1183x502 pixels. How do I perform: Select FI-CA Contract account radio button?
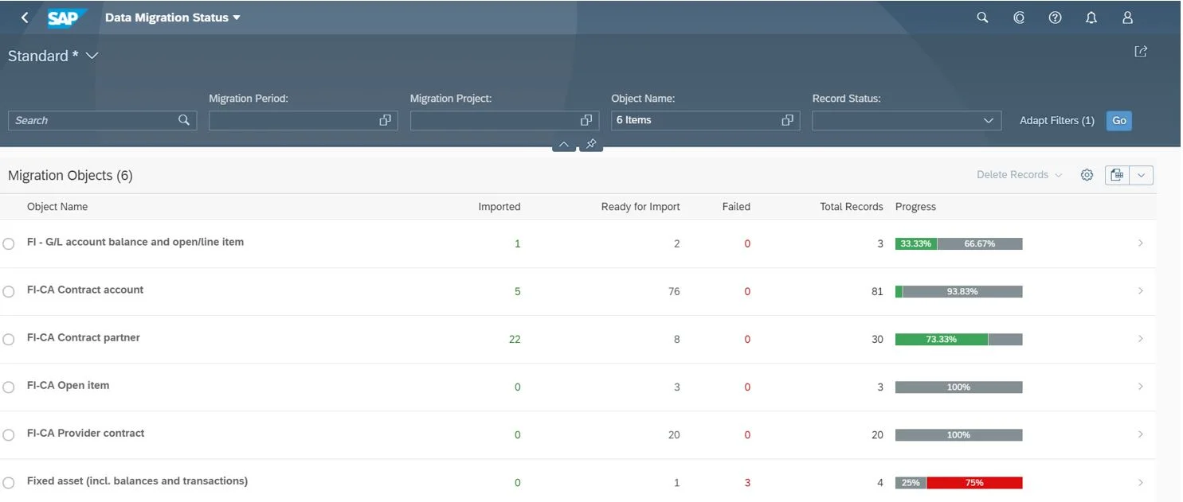pyautogui.click(x=9, y=292)
